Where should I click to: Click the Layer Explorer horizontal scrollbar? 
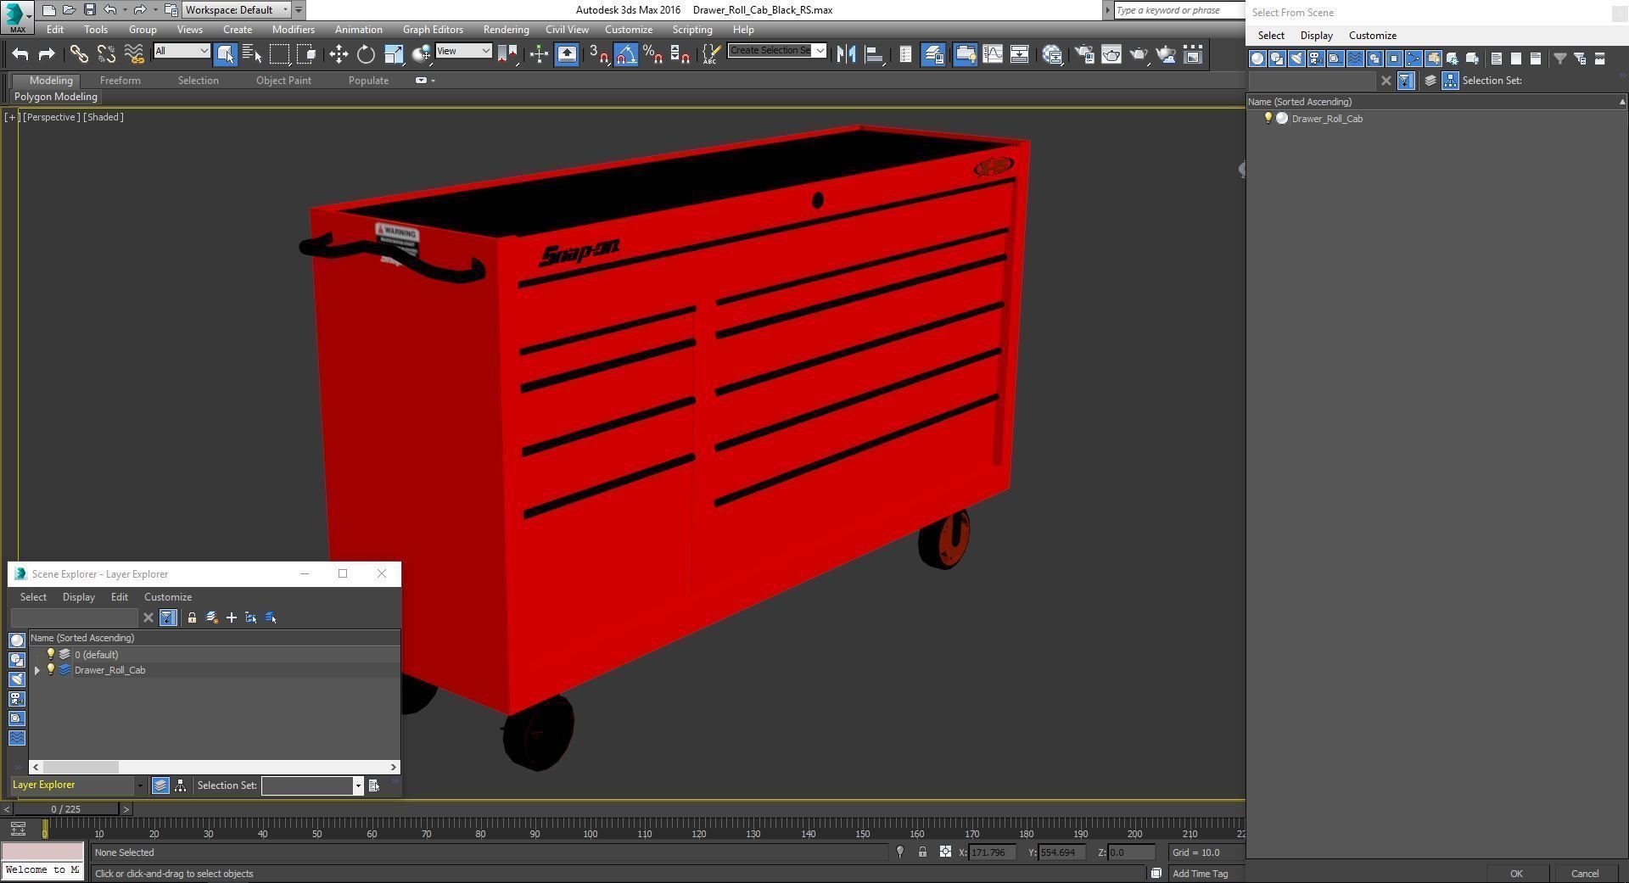(215, 767)
